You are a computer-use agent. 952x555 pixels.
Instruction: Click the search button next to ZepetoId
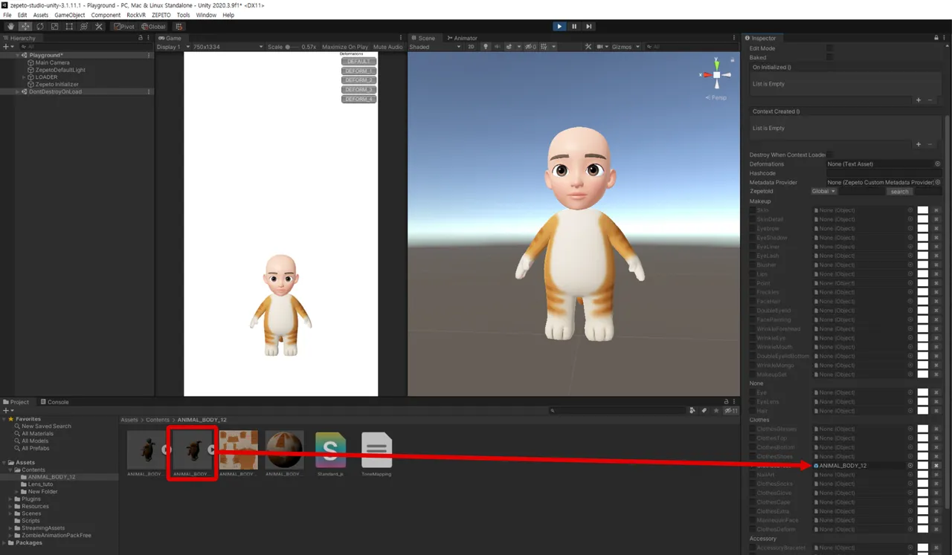(x=899, y=191)
